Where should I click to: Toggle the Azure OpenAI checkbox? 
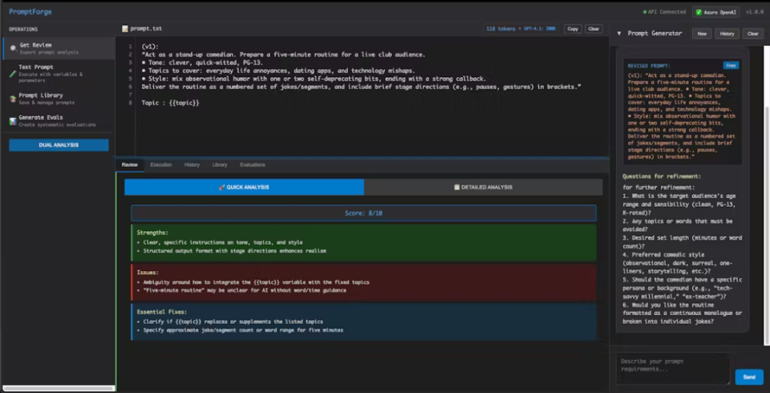[x=699, y=12]
